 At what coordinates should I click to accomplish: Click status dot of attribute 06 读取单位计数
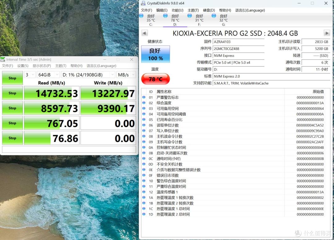pos(144,125)
